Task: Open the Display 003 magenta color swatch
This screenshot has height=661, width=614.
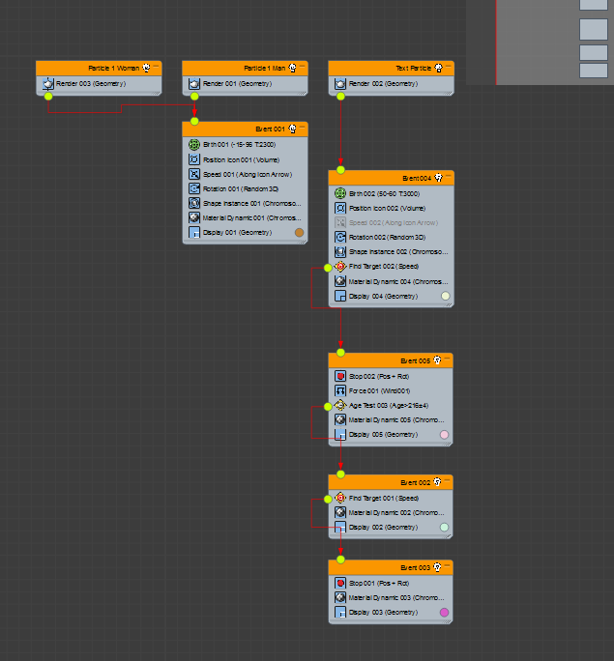Action: (444, 612)
